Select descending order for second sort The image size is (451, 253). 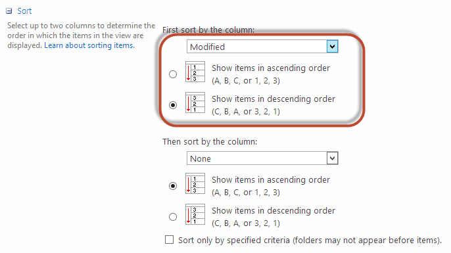tap(173, 217)
